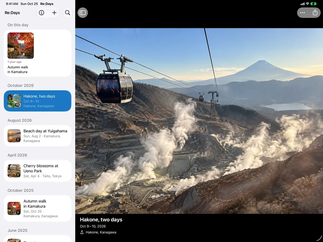Click the October 2026 section header
This screenshot has width=323, height=242.
pos(21,85)
